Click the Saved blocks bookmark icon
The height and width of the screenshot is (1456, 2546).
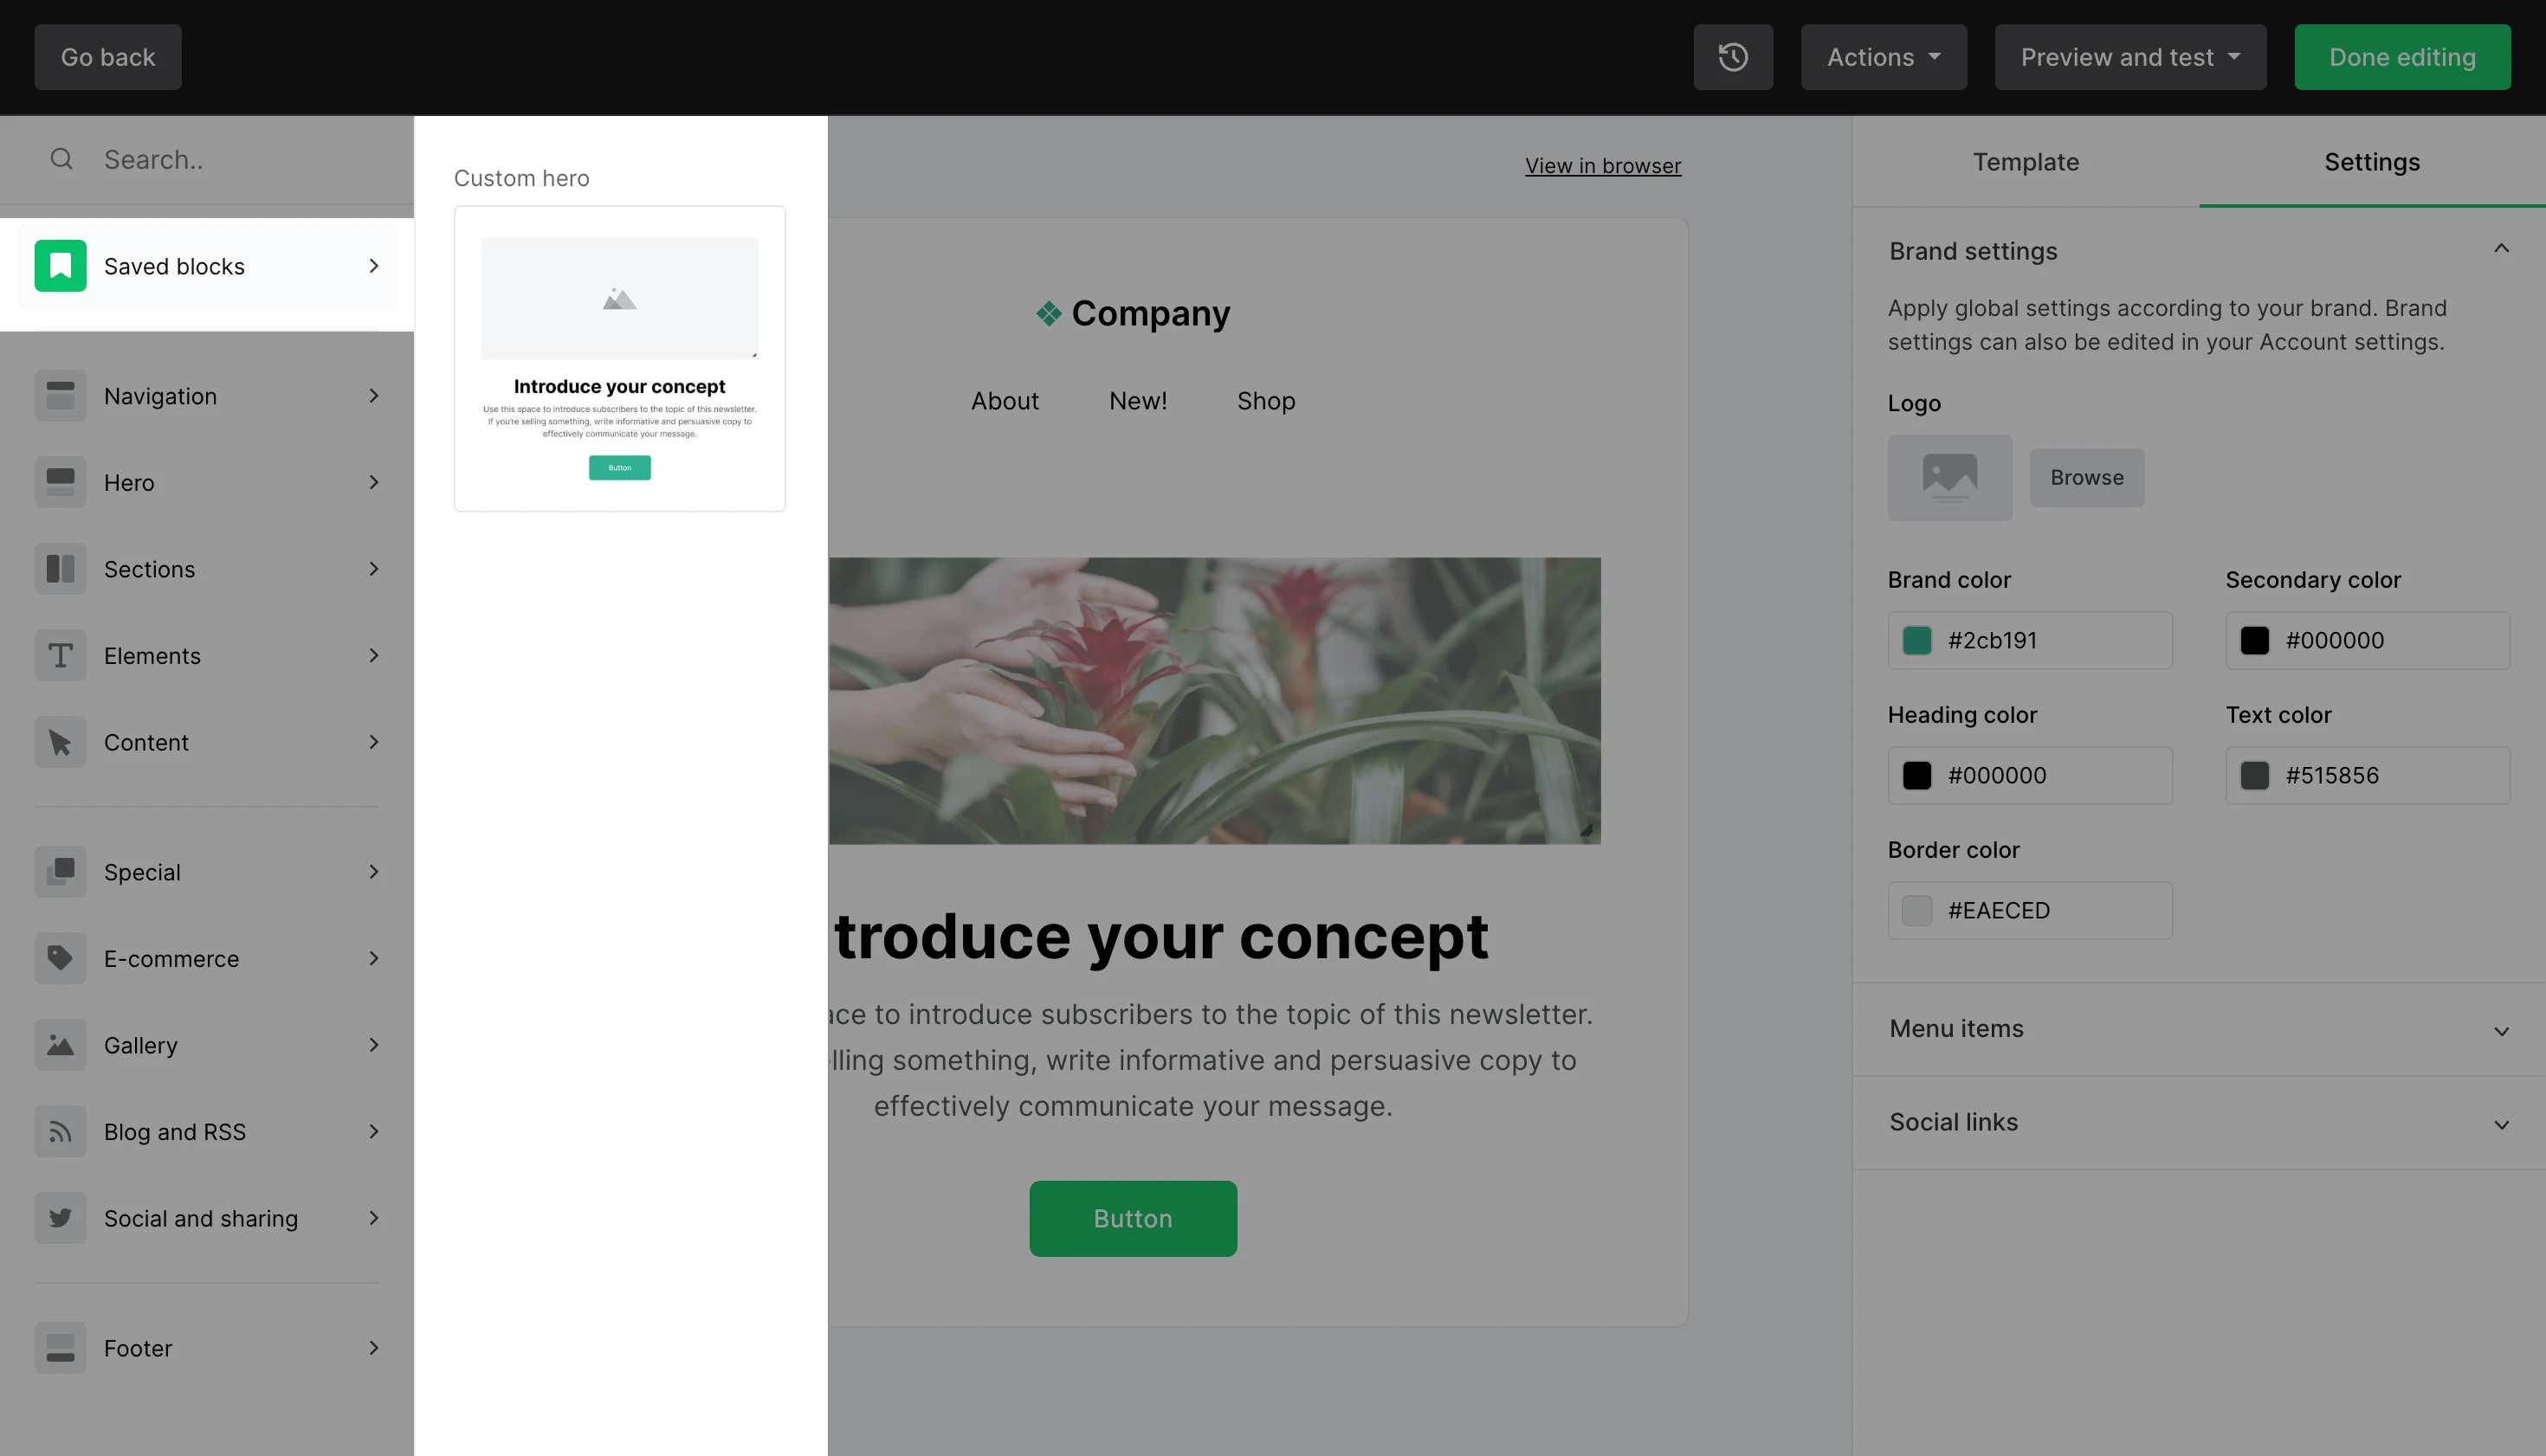[60, 266]
